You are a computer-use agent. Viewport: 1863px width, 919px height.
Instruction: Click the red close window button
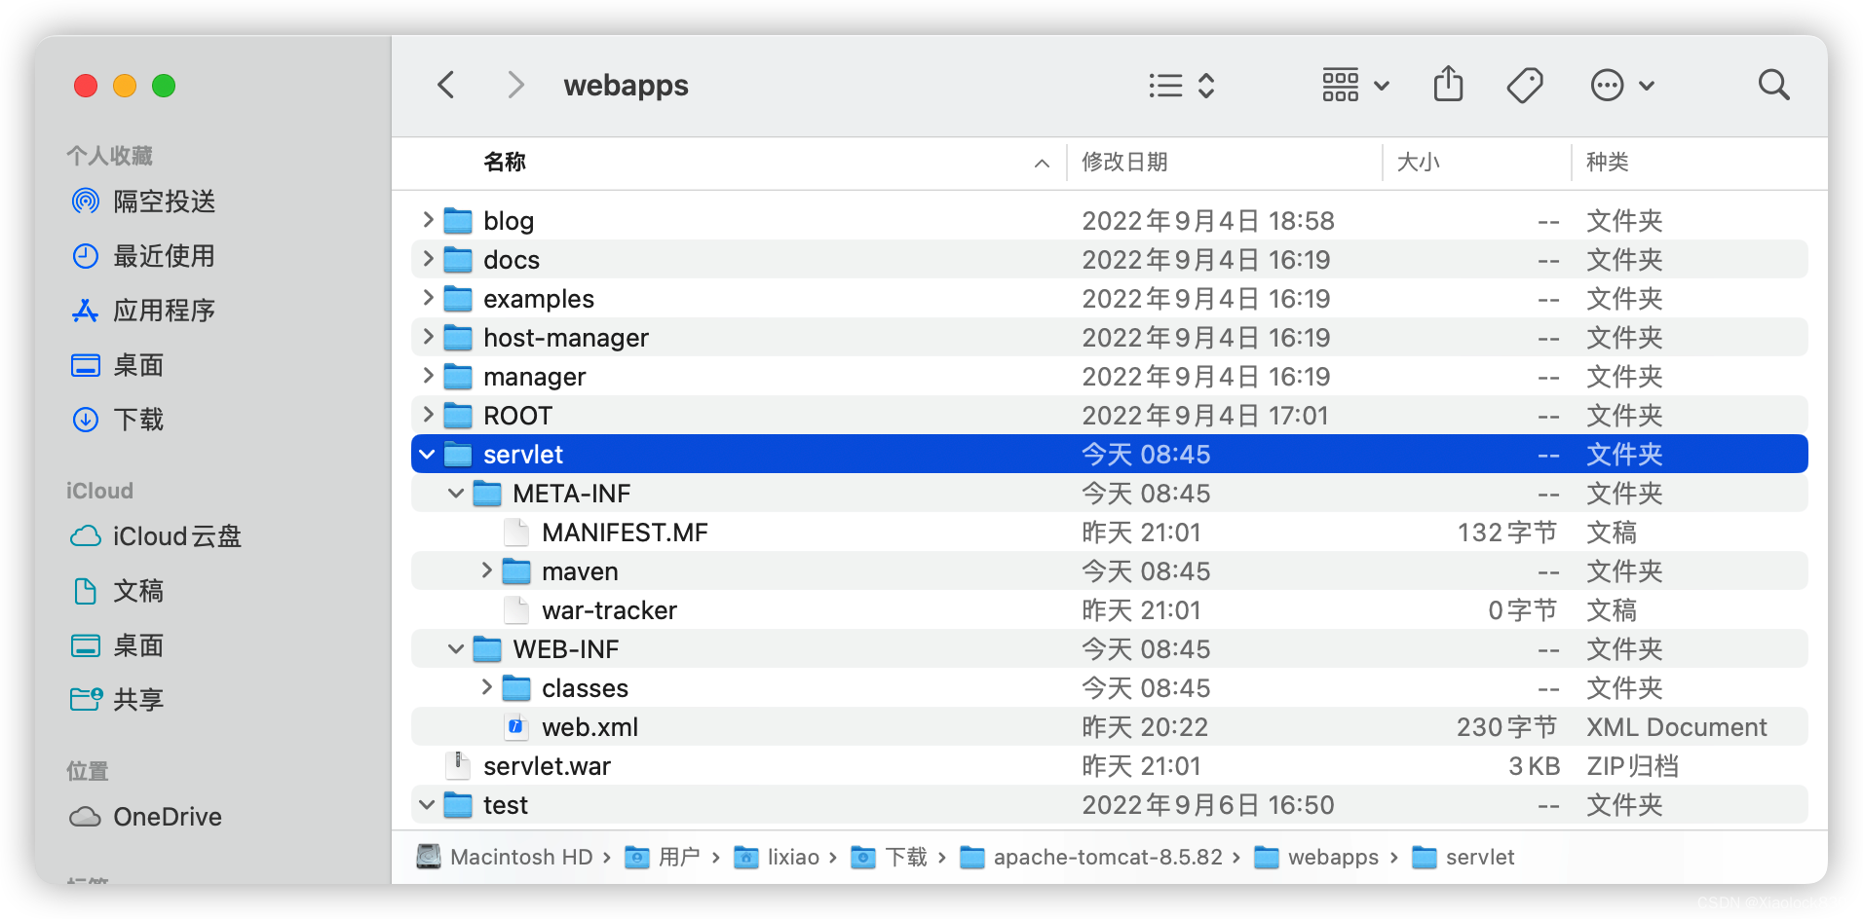tap(86, 86)
